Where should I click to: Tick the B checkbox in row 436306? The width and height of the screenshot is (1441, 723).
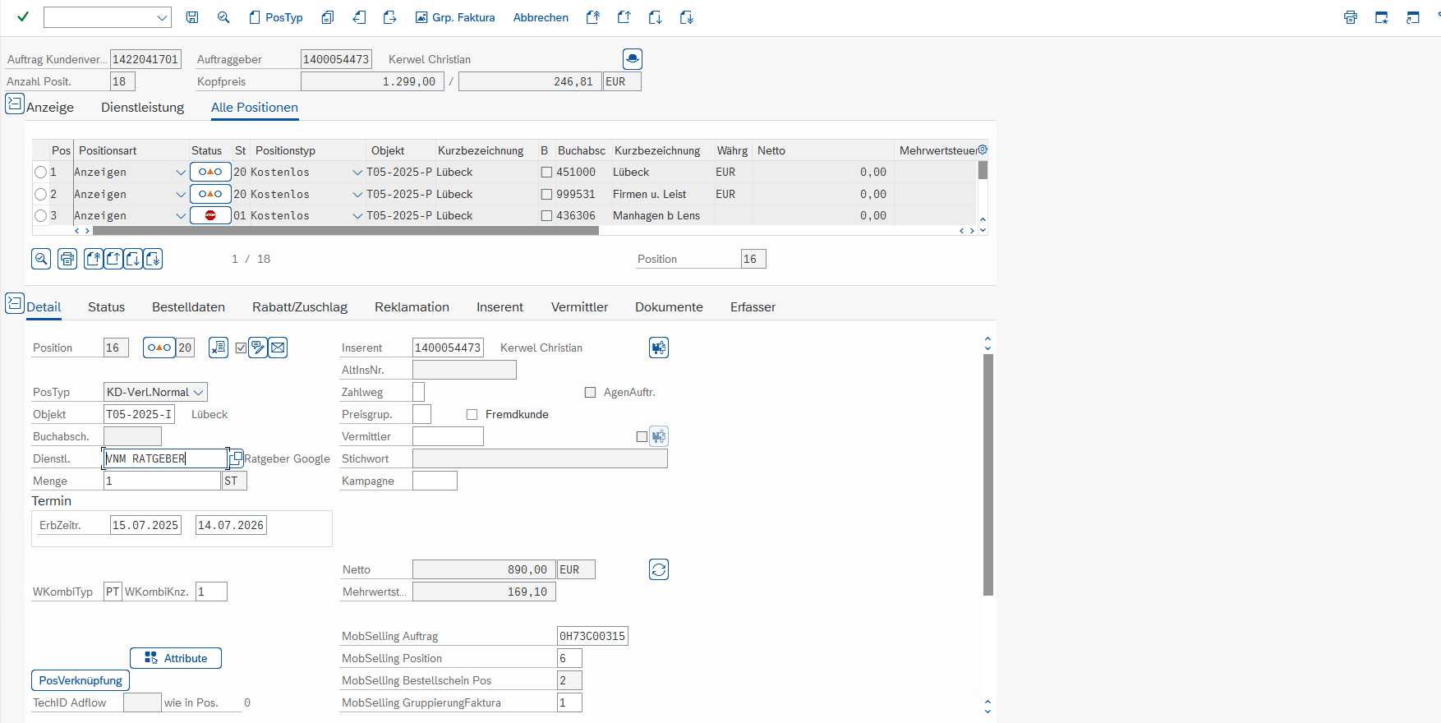546,216
